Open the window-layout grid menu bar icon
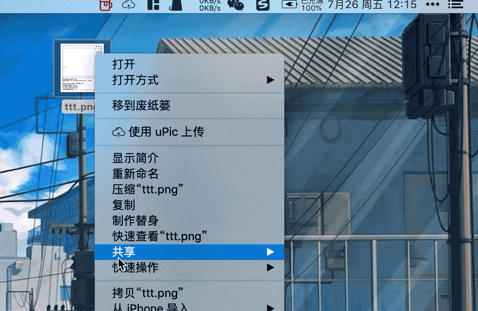This screenshot has width=478, height=311. point(153,5)
